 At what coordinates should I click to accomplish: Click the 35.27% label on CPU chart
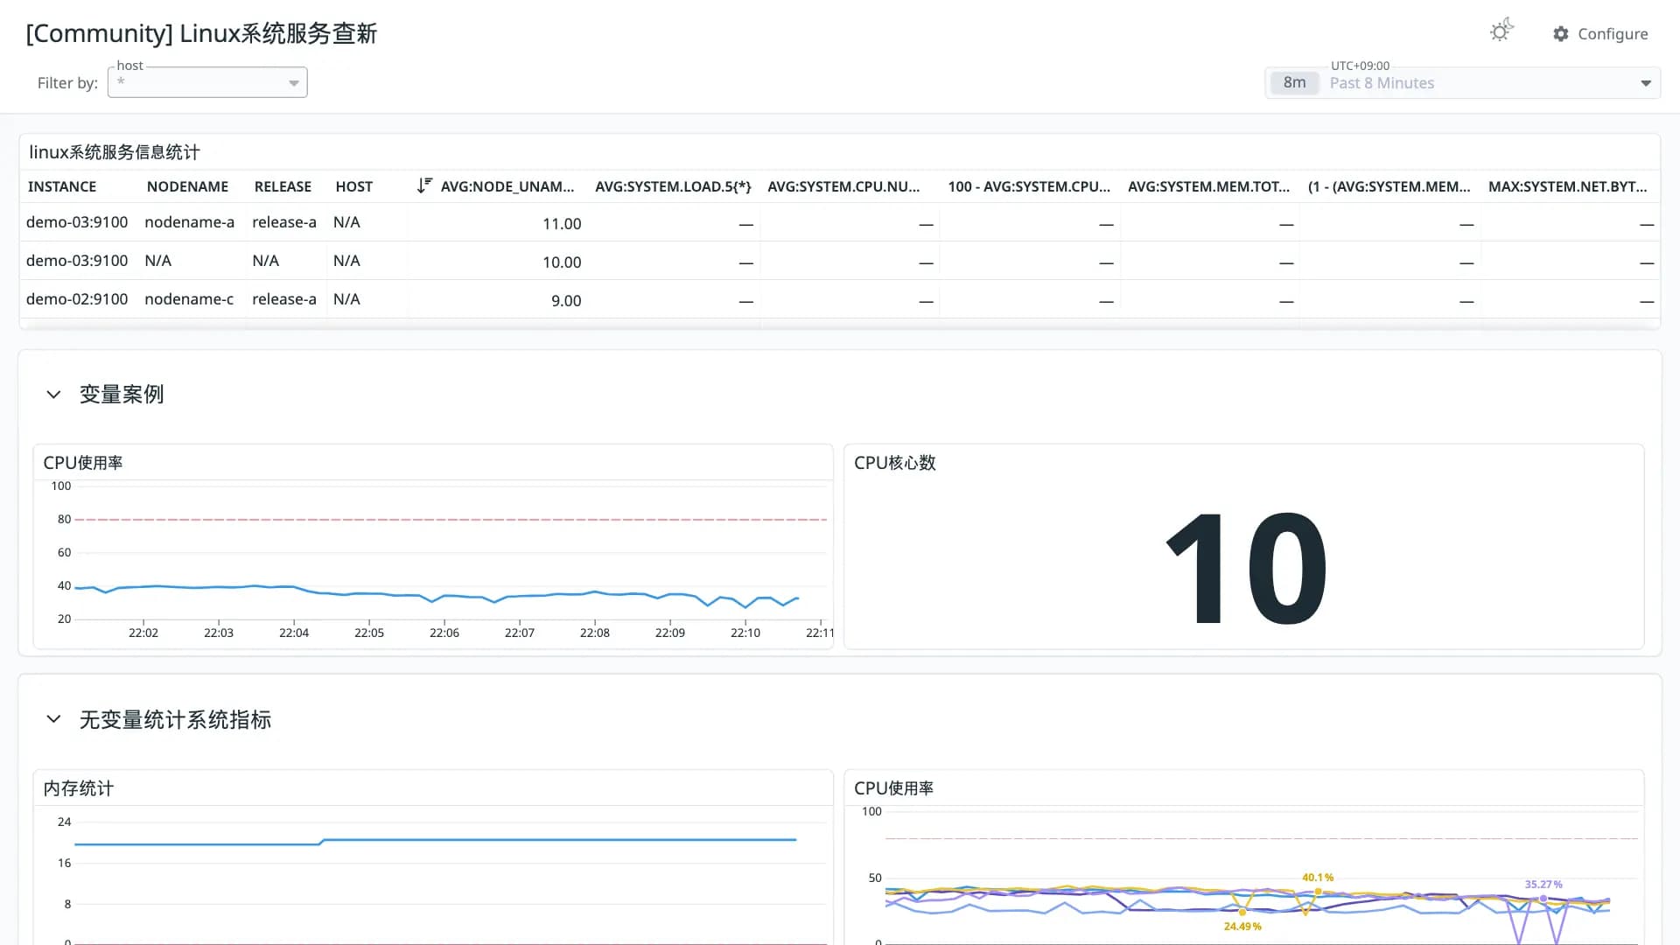pyautogui.click(x=1543, y=885)
